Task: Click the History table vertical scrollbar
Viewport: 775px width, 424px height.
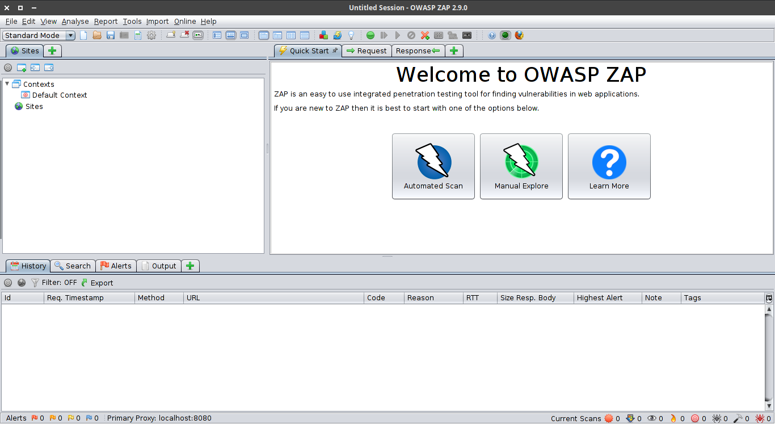Action: pyautogui.click(x=769, y=358)
